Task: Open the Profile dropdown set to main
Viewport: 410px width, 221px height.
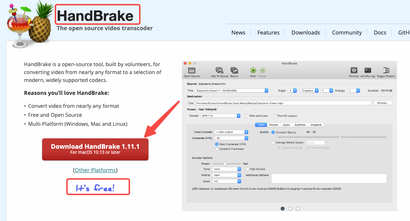Action: [x=227, y=175]
